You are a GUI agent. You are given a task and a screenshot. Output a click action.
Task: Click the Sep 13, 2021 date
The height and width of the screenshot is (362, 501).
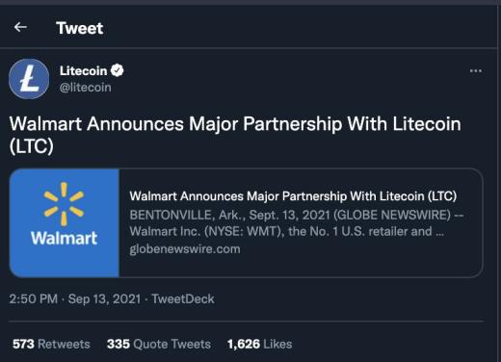[x=104, y=299]
